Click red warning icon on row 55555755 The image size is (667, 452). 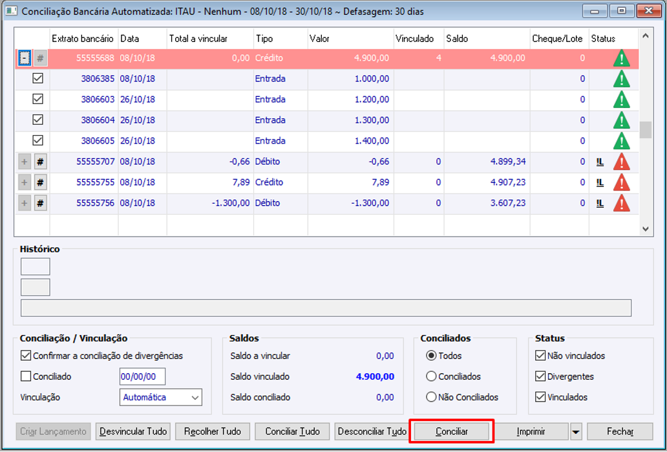pos(622,182)
